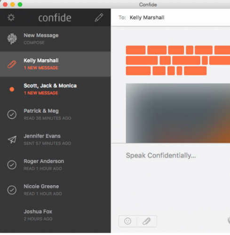Open the Joshua Fox conversation
The image size is (230, 235).
tap(56, 215)
